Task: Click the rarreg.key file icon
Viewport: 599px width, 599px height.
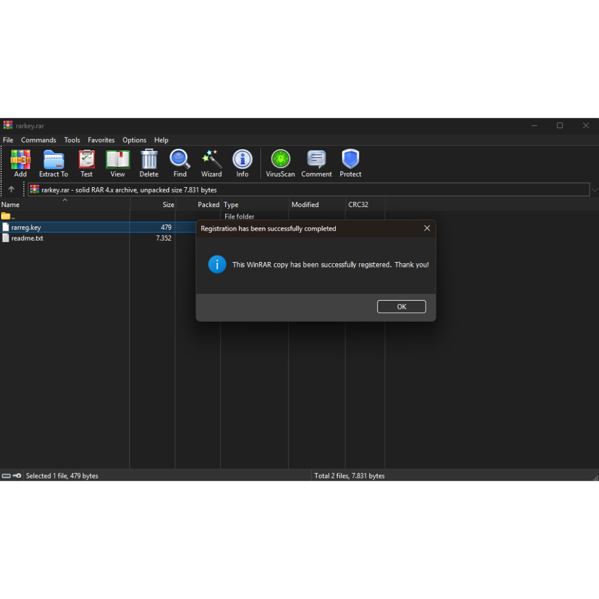Action: tap(6, 228)
